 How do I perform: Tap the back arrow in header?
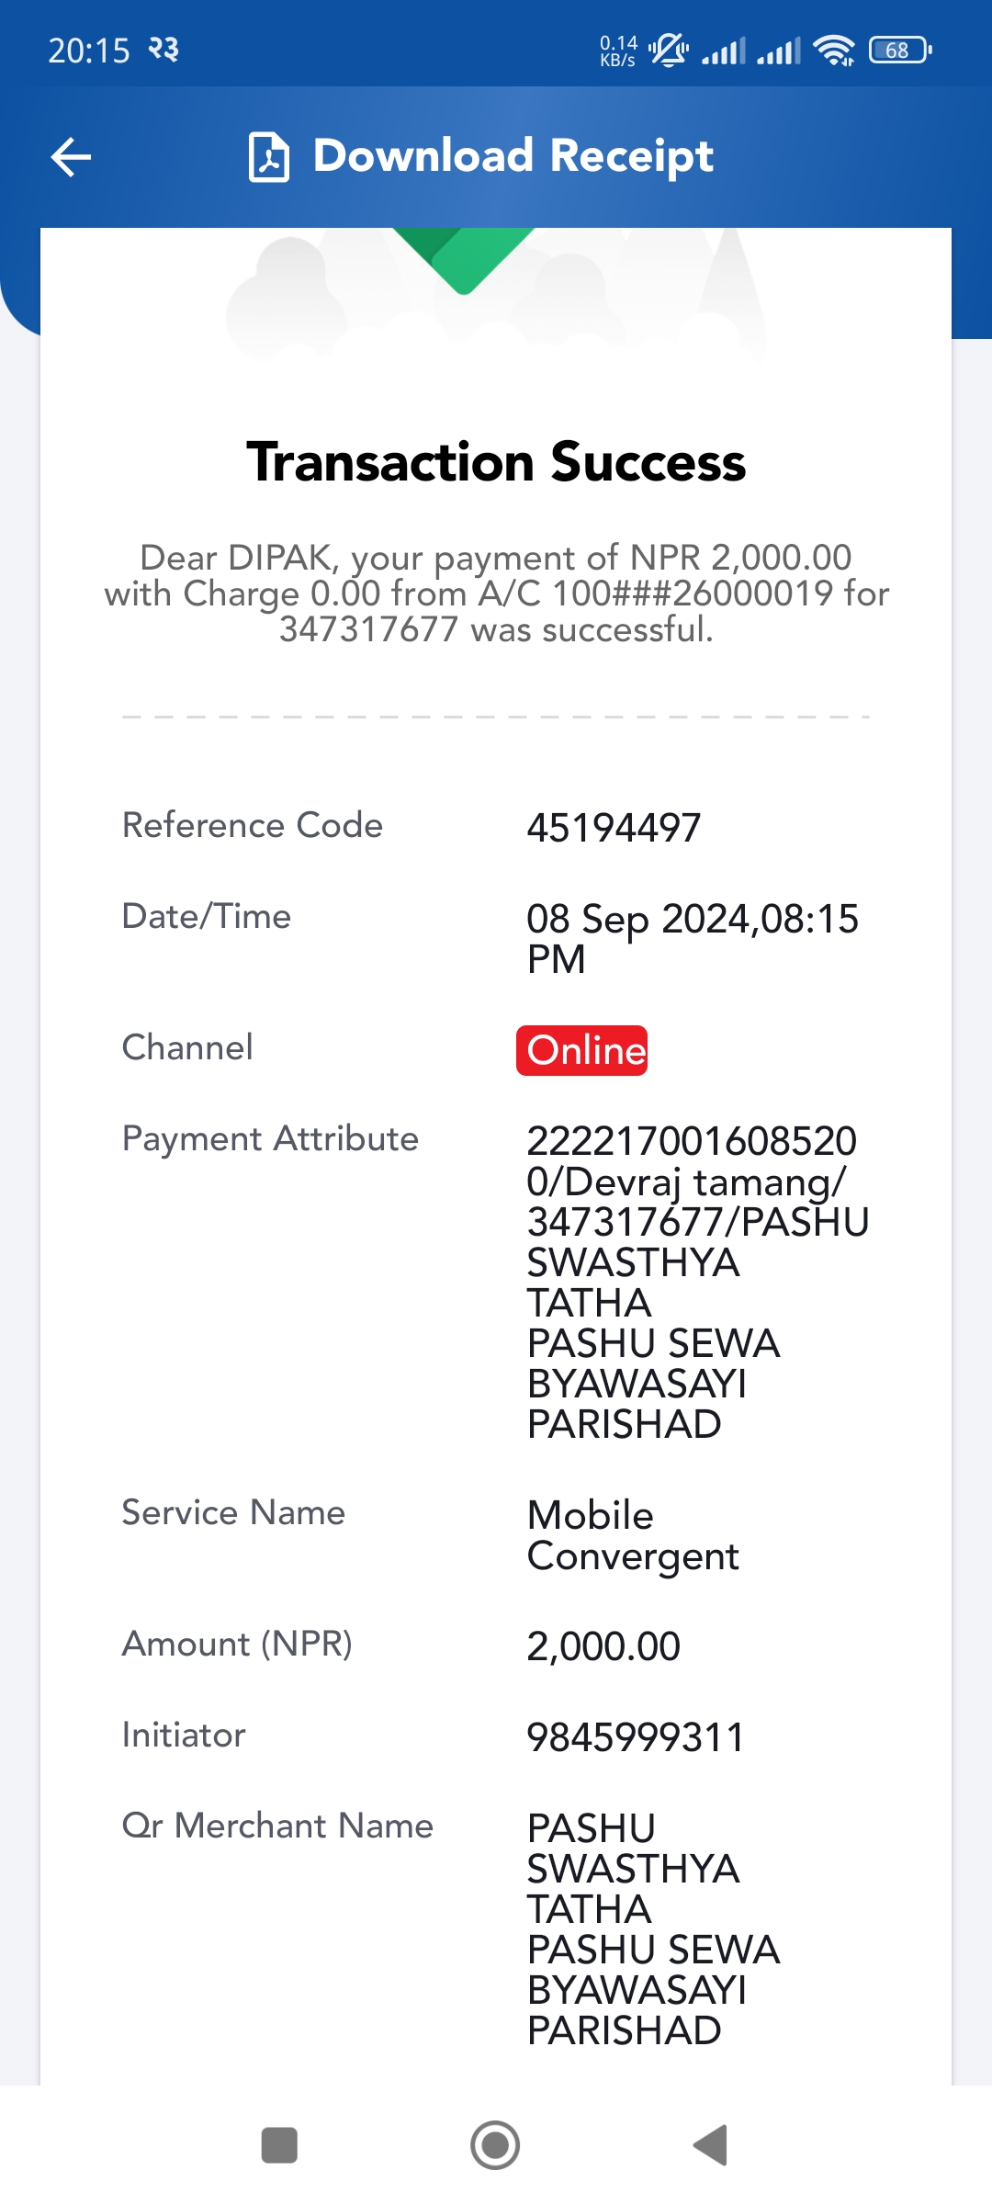71,157
